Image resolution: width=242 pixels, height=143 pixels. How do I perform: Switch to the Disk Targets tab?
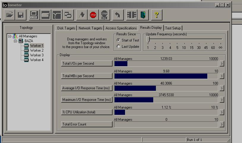tap(66, 28)
